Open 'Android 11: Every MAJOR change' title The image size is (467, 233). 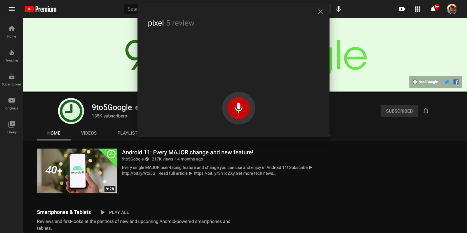(x=188, y=152)
